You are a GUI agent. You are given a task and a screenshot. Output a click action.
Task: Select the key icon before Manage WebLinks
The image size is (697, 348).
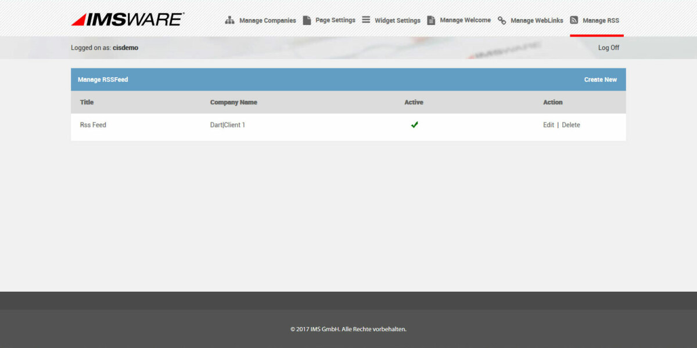click(x=501, y=20)
